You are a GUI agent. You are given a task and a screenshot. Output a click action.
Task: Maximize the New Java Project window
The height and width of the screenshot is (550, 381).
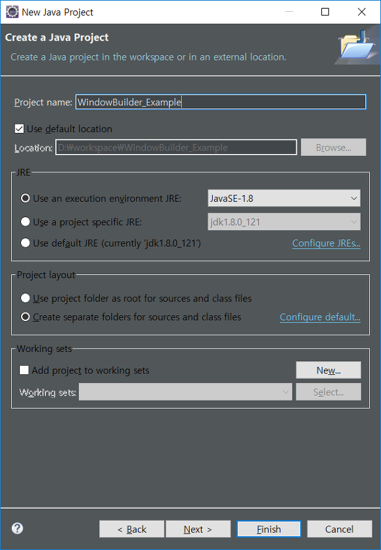325,12
